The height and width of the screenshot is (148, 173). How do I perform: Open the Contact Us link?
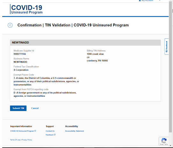[x=50, y=131]
